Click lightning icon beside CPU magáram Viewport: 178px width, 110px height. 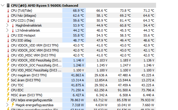[8, 75]
